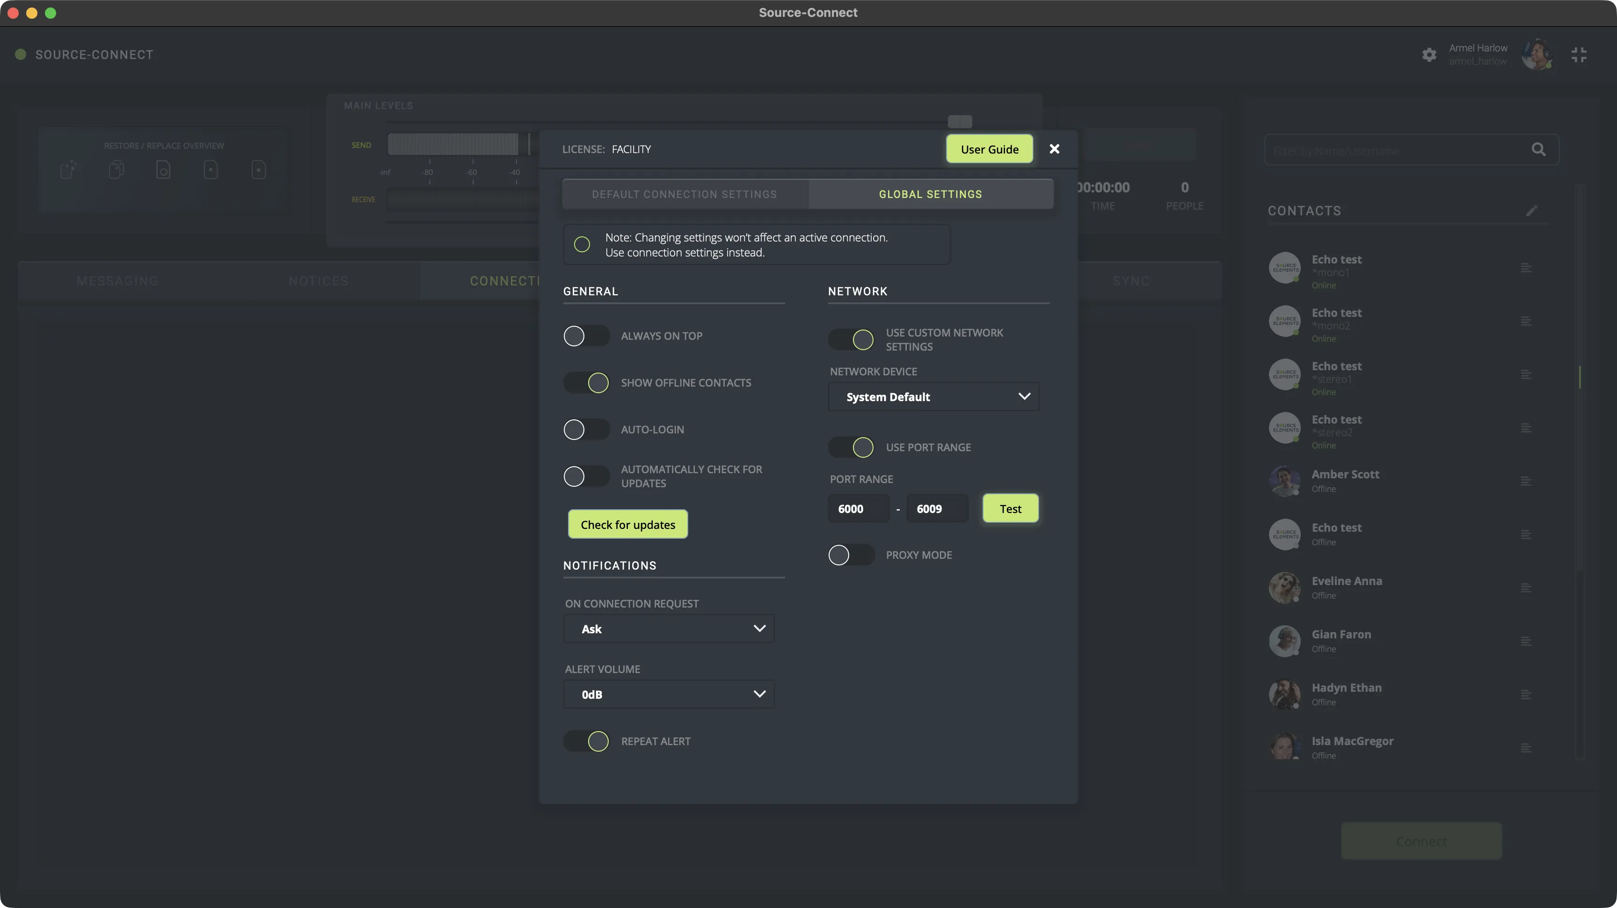Turn off the Repeat Alert toggle
Viewport: 1617px width, 908px height.
(x=586, y=741)
